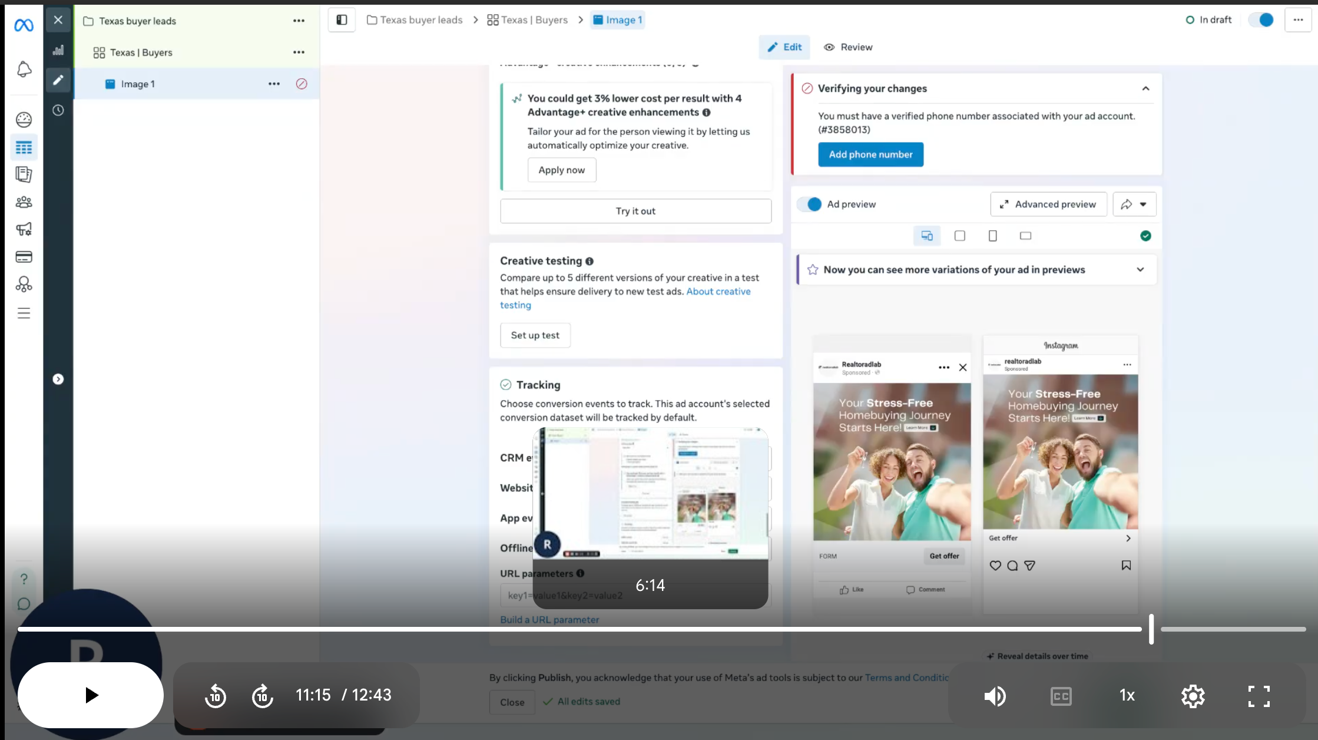This screenshot has height=740, width=1318.
Task: Click the billing credit card icon
Action: pos(24,257)
